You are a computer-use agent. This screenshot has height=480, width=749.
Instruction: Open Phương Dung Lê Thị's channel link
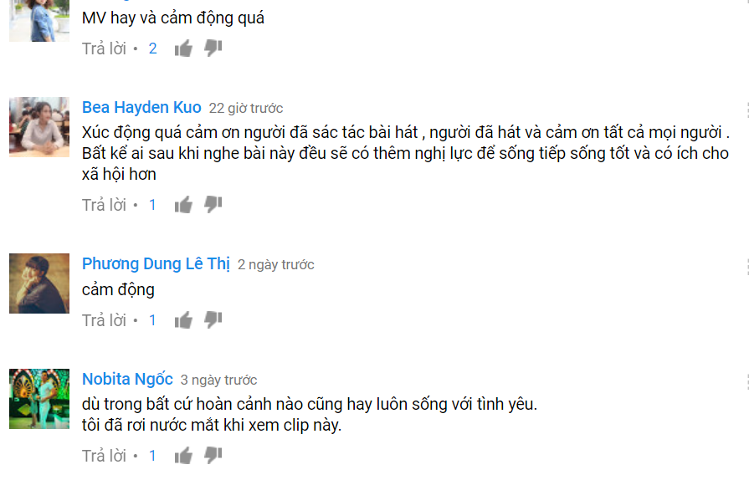pos(156,264)
